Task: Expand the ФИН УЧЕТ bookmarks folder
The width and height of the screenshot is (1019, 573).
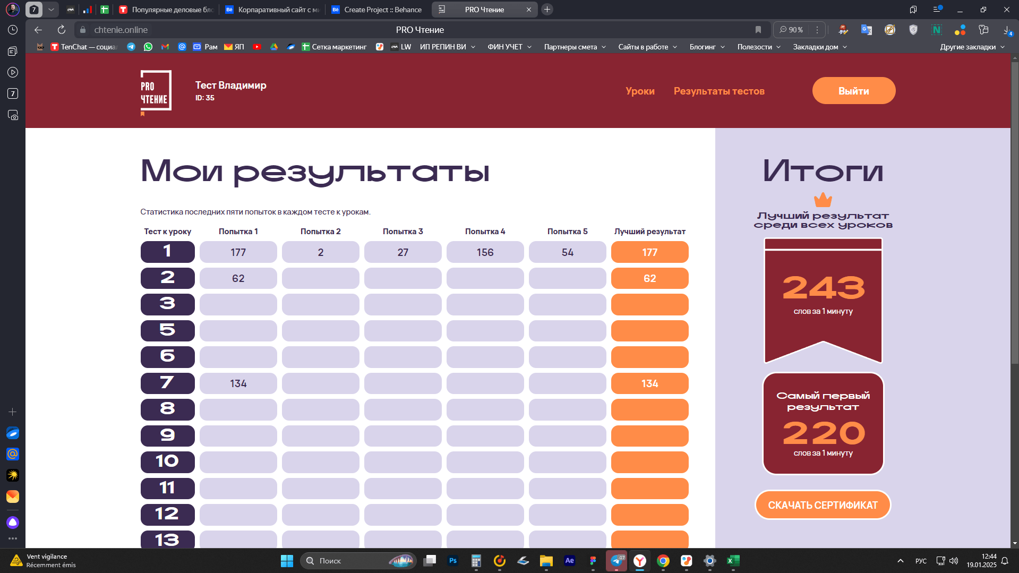Action: [510, 47]
